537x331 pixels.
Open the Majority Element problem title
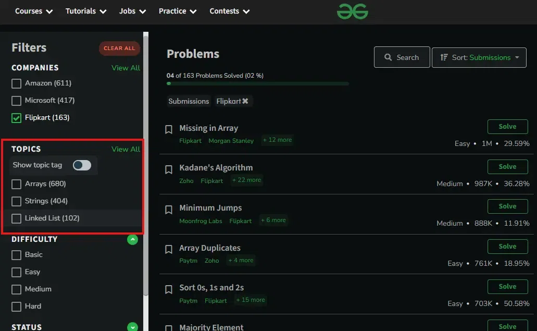[x=211, y=327]
